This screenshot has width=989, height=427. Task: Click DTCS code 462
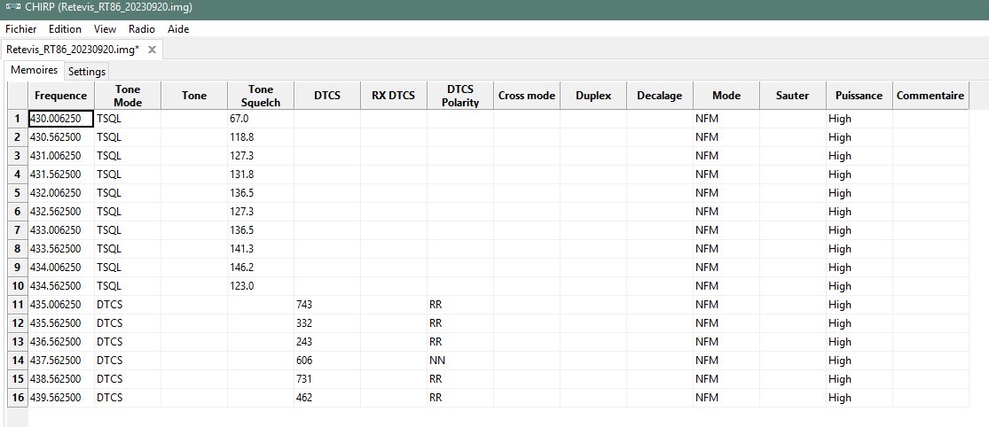pos(327,398)
